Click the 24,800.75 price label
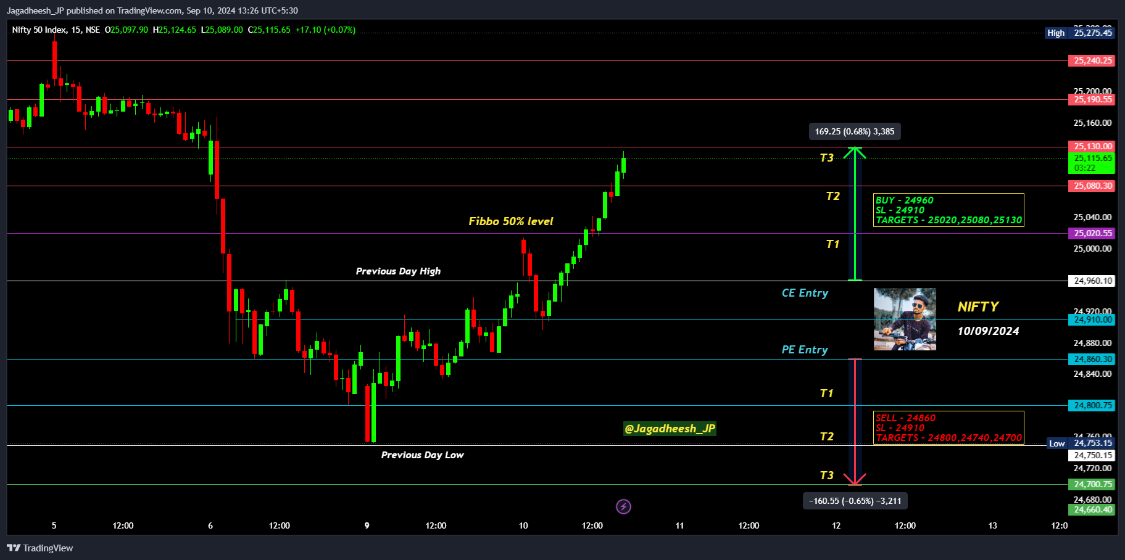Viewport: 1125px width, 560px height. (1091, 405)
